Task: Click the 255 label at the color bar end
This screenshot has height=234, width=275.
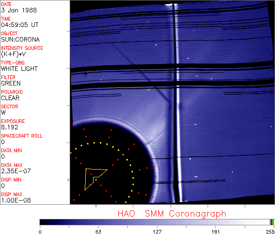Action: 270,231
